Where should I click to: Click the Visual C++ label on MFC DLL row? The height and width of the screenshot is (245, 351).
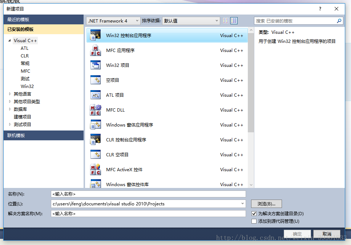pyautogui.click(x=231, y=110)
